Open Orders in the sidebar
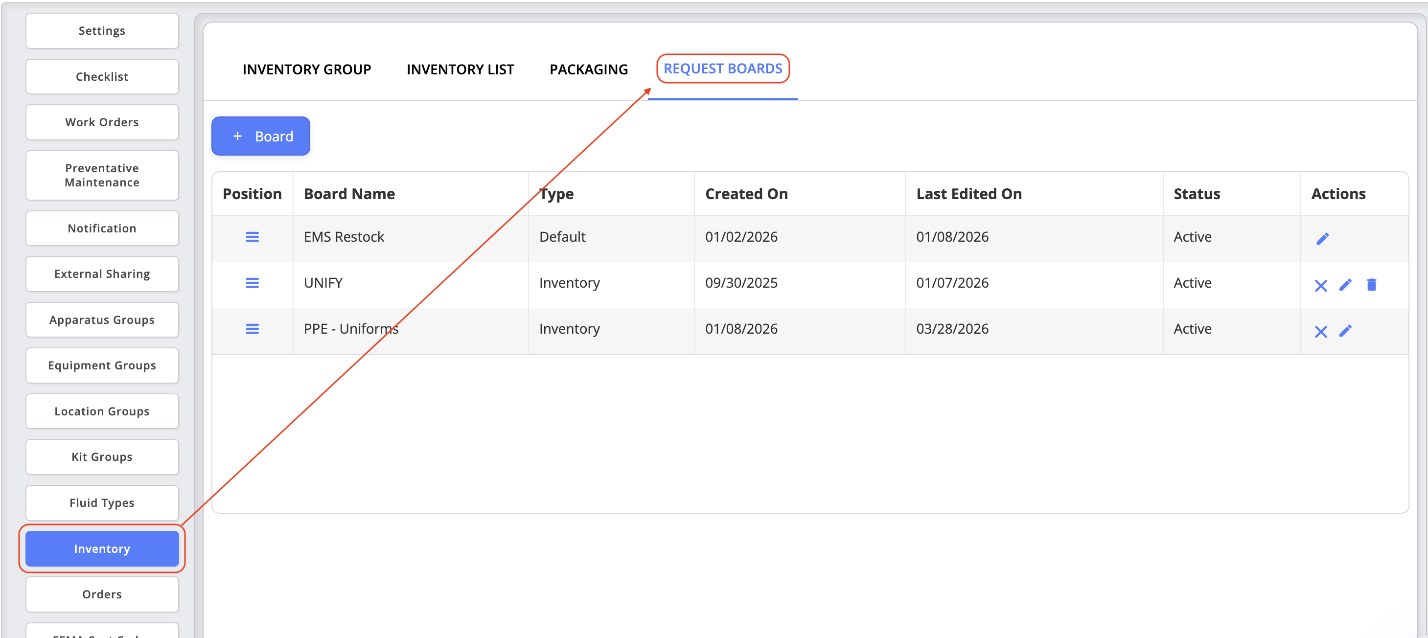Image resolution: width=1428 pixels, height=638 pixels. 102,595
